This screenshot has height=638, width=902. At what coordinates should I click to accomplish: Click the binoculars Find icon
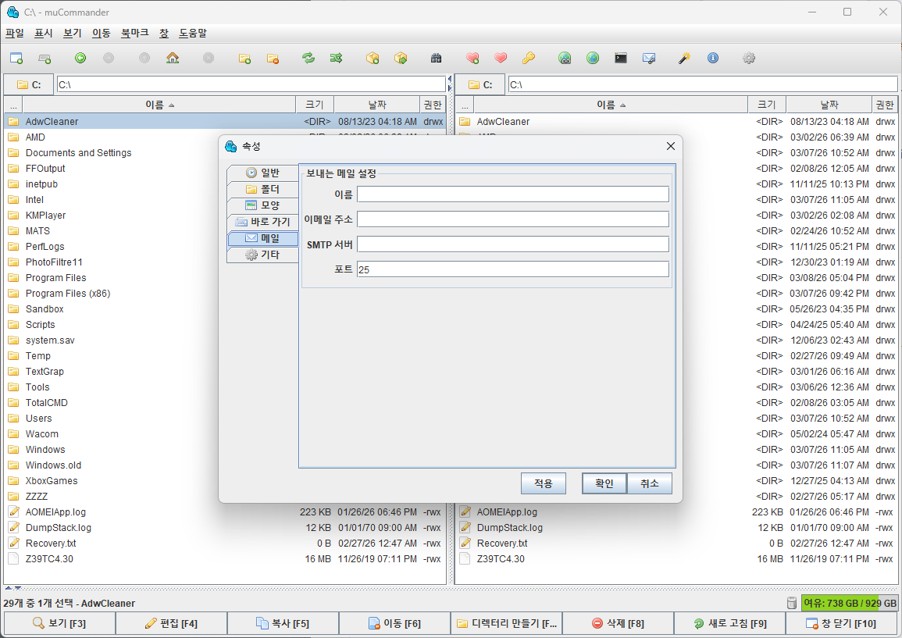437,58
